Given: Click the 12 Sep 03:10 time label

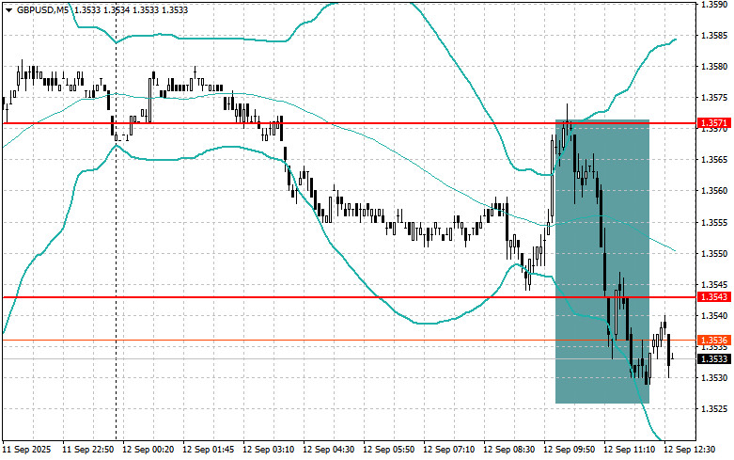Looking at the screenshot, I should pyautogui.click(x=268, y=450).
